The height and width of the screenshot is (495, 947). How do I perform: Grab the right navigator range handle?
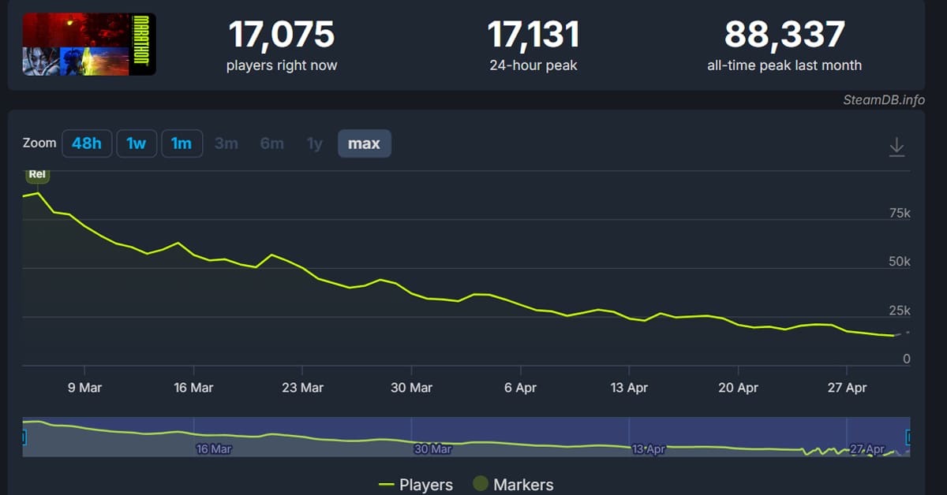908,437
